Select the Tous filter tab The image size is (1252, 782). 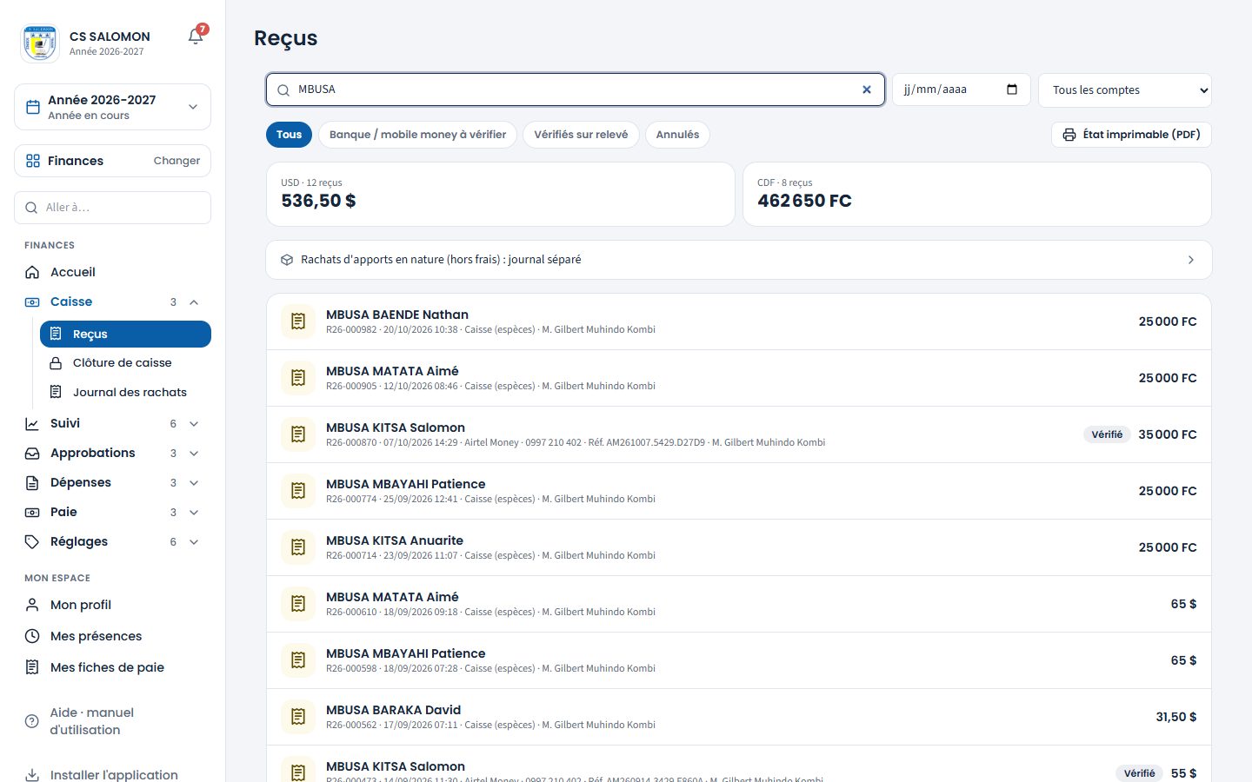pos(289,135)
